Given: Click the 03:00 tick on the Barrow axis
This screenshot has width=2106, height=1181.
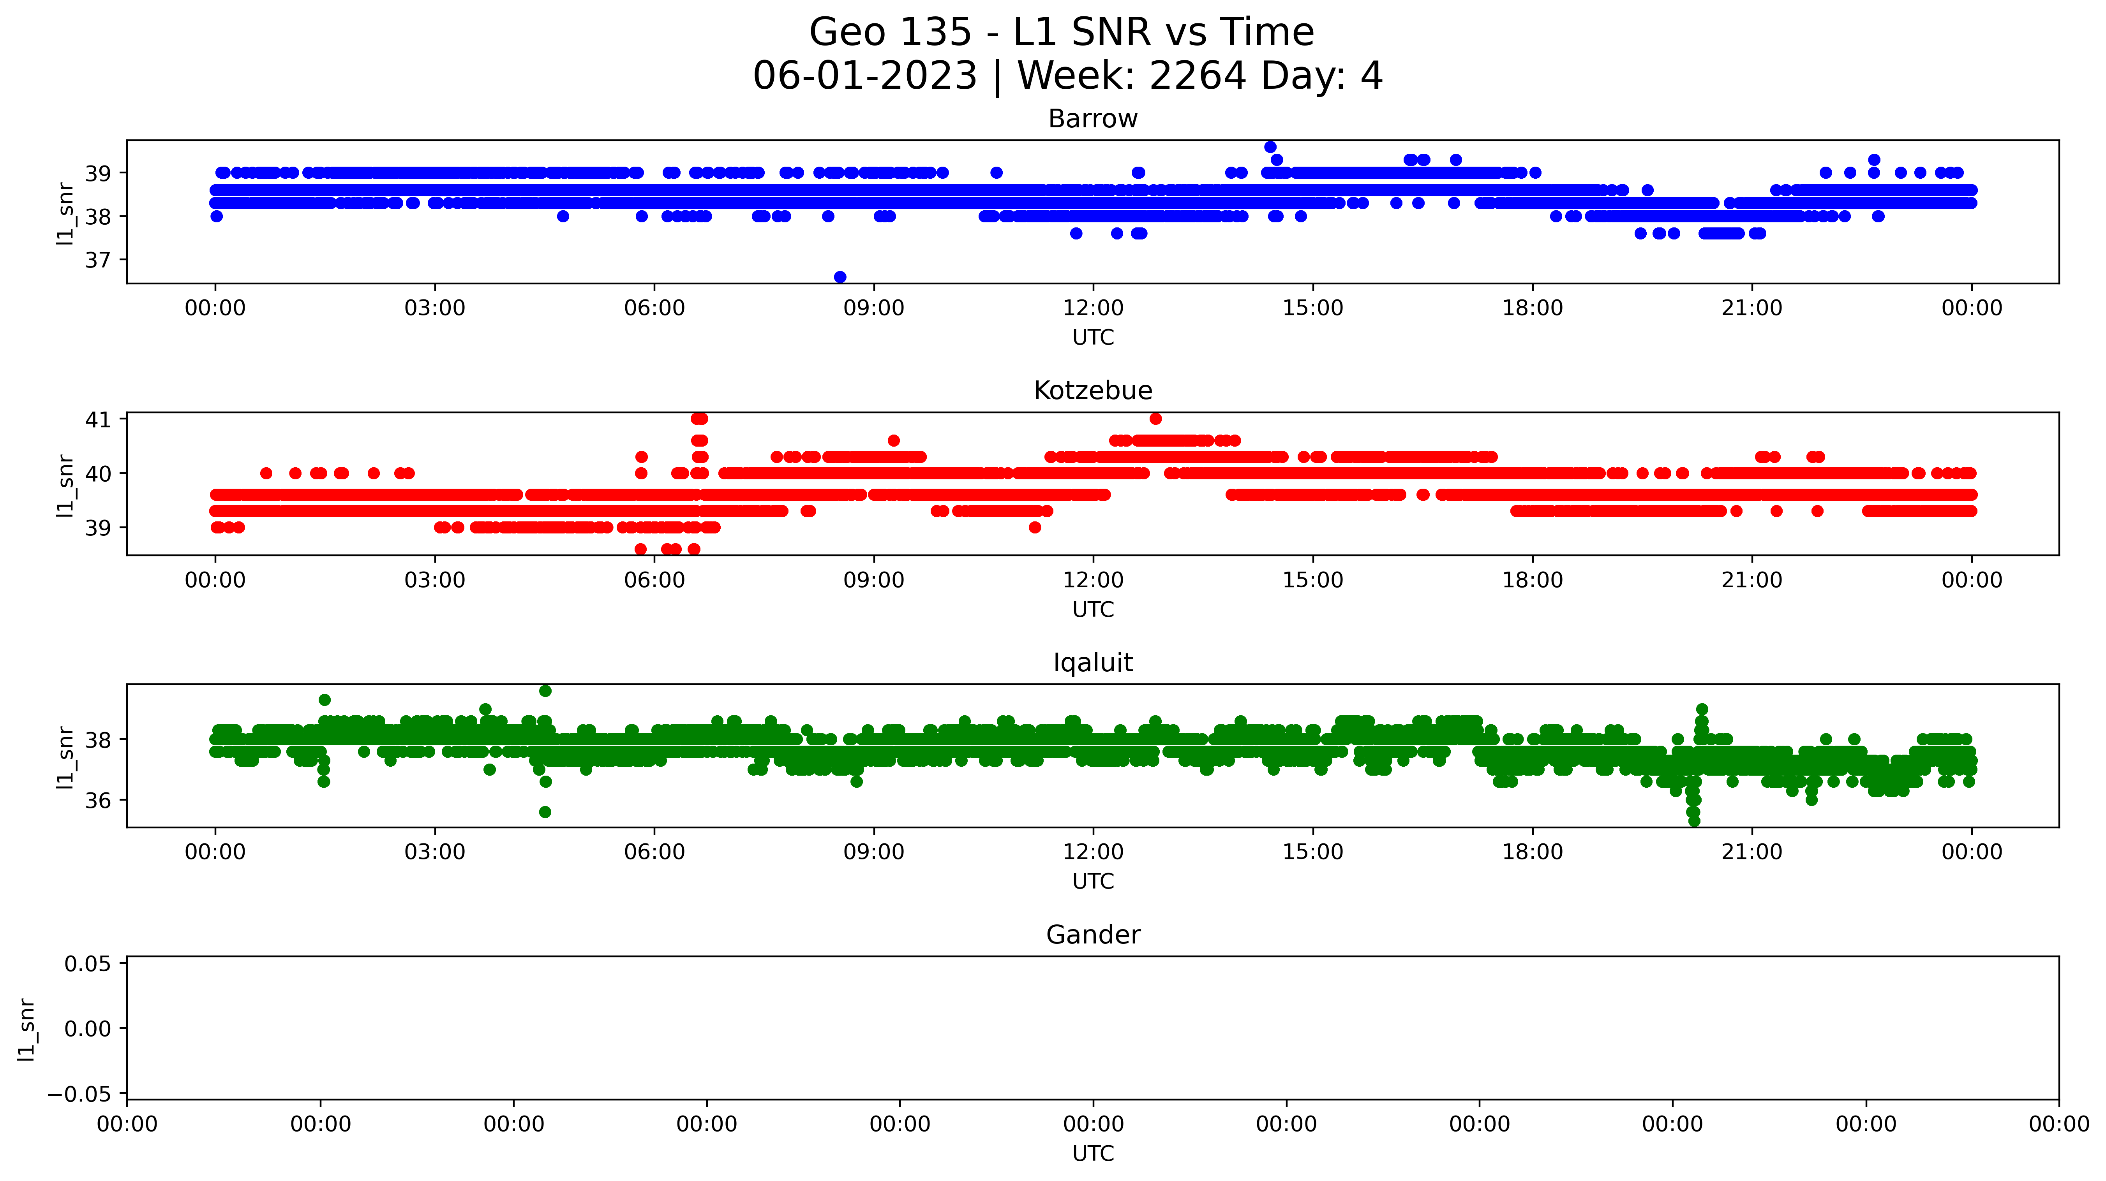Looking at the screenshot, I should (435, 308).
